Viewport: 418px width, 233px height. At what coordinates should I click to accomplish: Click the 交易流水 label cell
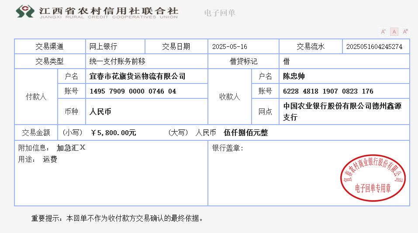coord(311,46)
